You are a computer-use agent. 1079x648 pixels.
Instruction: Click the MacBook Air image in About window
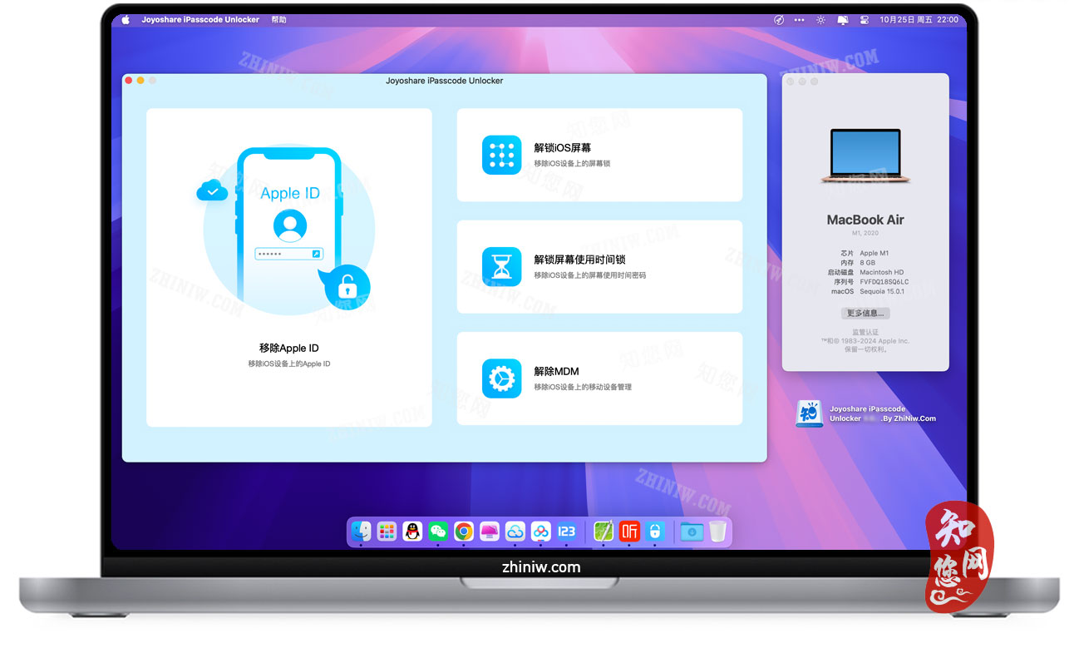tap(865, 156)
